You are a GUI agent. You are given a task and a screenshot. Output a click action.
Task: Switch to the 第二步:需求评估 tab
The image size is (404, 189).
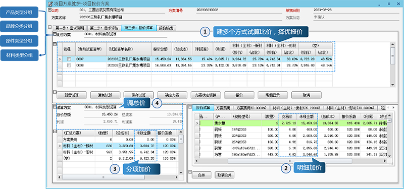pyautogui.click(x=104, y=28)
